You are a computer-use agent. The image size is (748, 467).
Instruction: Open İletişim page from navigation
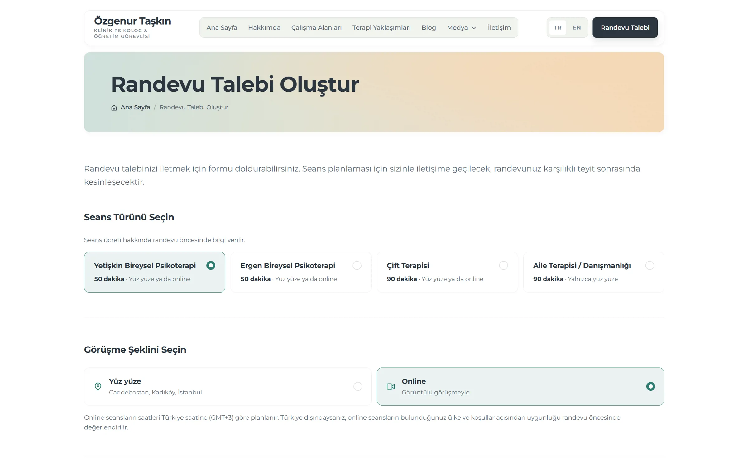[499, 28]
